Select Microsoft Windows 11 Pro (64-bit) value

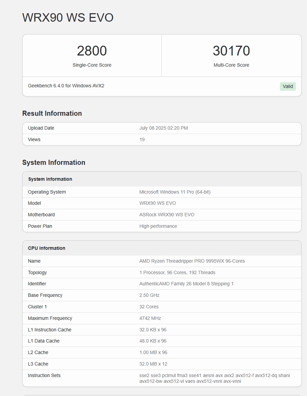(x=175, y=192)
